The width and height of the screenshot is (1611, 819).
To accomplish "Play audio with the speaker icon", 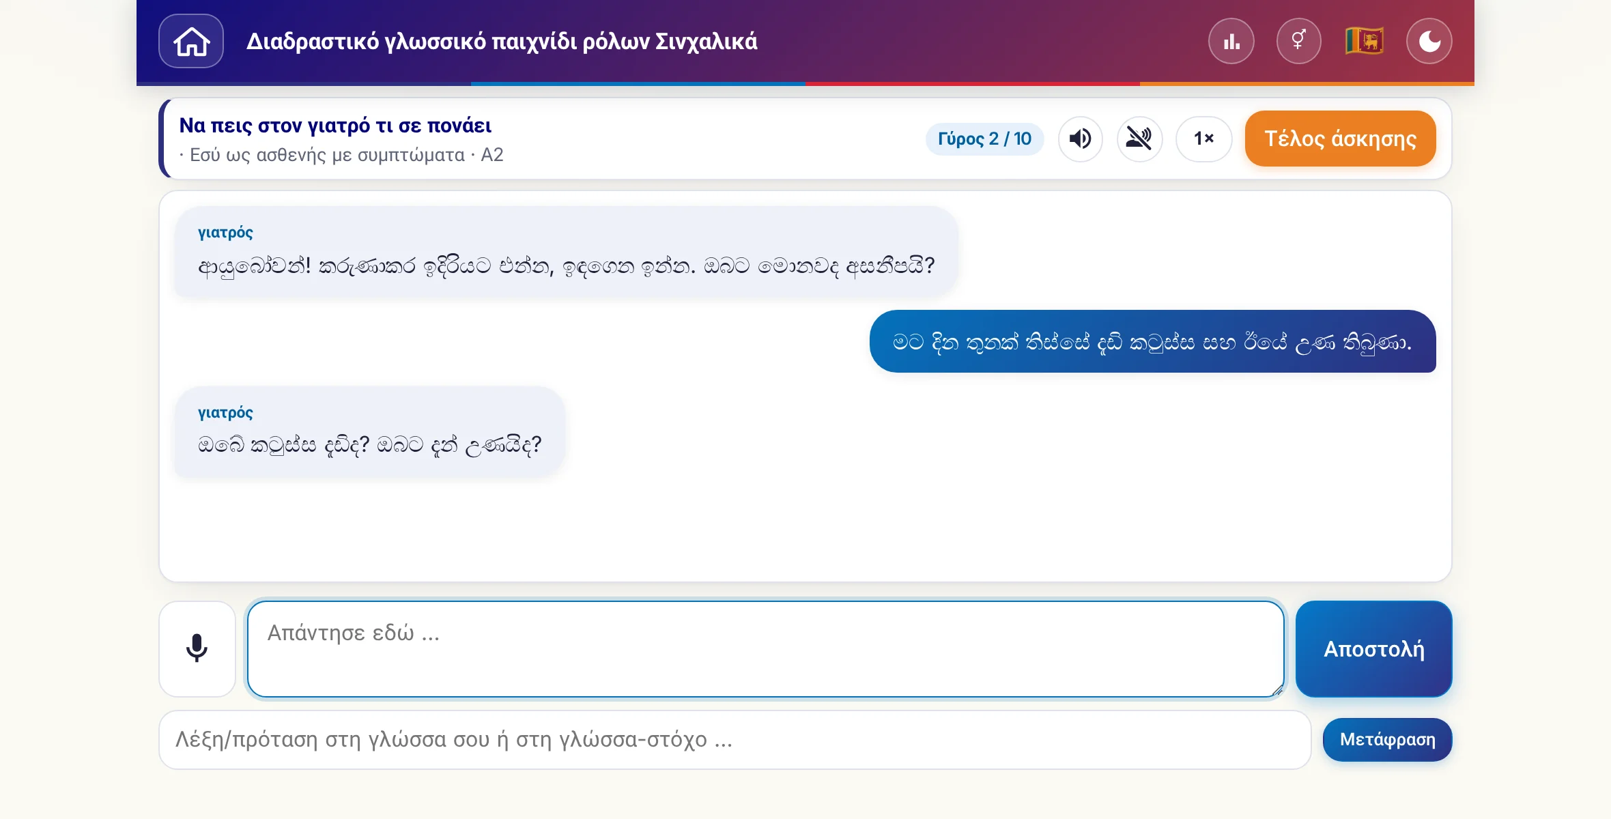I will coord(1080,139).
